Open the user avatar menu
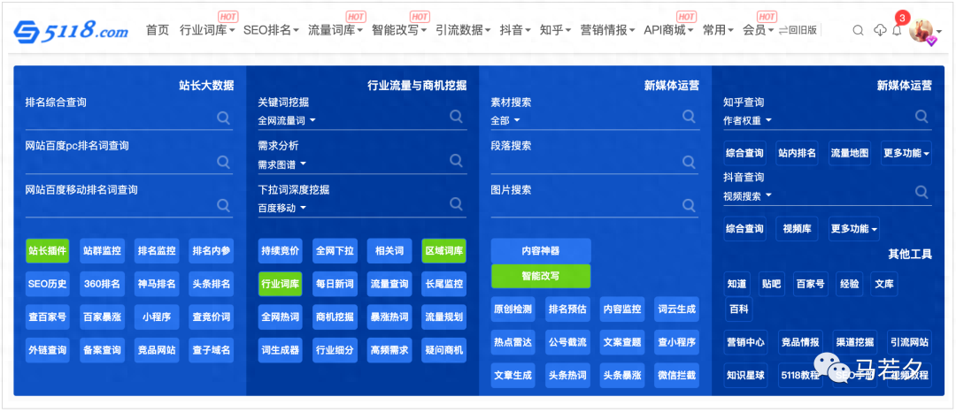Image resolution: width=956 pixels, height=412 pixels. 923,30
